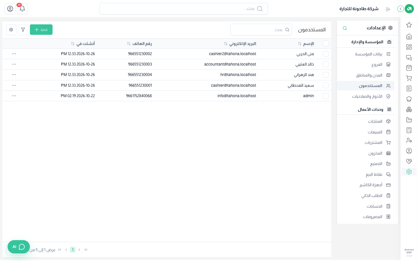Screen dimensions: 418x261
Task: Open the factory sidebar icon
Action: pos(409,120)
